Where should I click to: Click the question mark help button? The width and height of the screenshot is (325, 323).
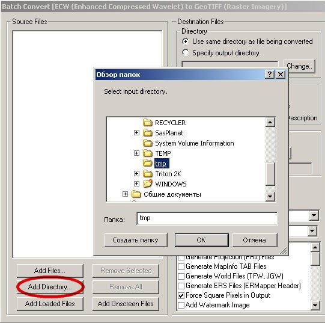[270, 75]
